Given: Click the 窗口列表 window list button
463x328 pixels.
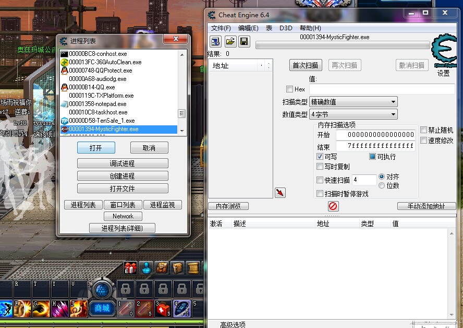Looking at the screenshot, I should 123,205.
